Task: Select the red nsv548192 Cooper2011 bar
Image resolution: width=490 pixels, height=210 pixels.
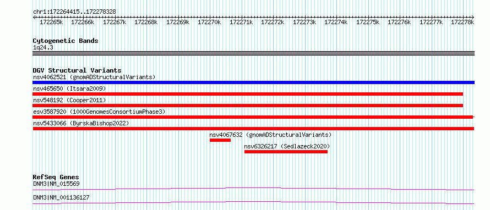Action: [x=248, y=106]
